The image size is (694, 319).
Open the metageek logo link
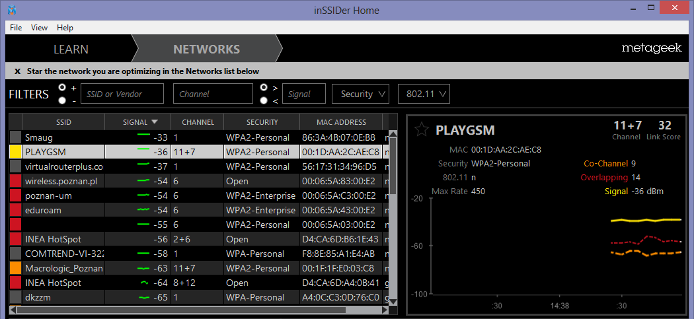652,48
